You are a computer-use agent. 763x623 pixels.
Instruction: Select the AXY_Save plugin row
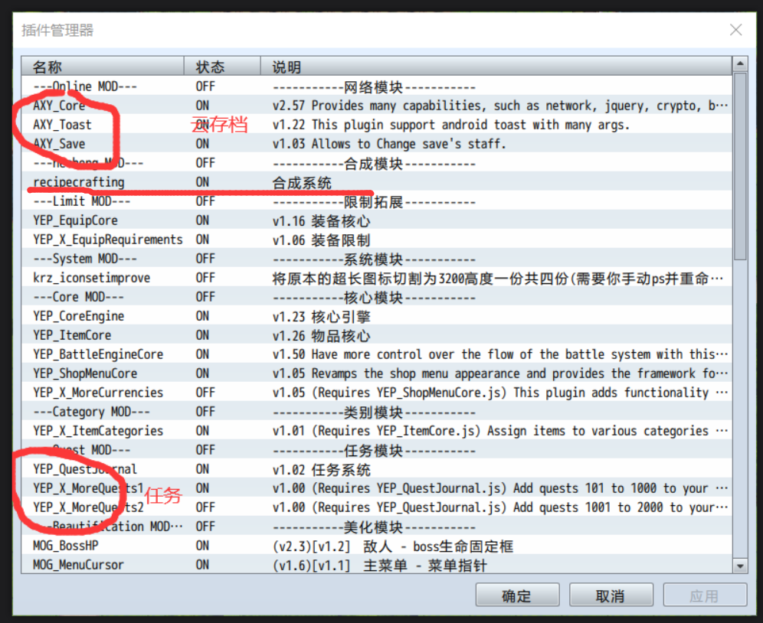[x=377, y=144]
